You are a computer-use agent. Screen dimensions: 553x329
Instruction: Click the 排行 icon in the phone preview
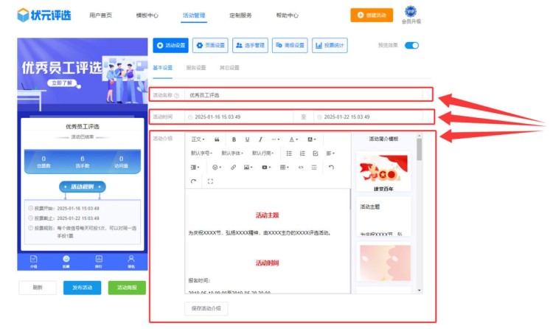[99, 260]
